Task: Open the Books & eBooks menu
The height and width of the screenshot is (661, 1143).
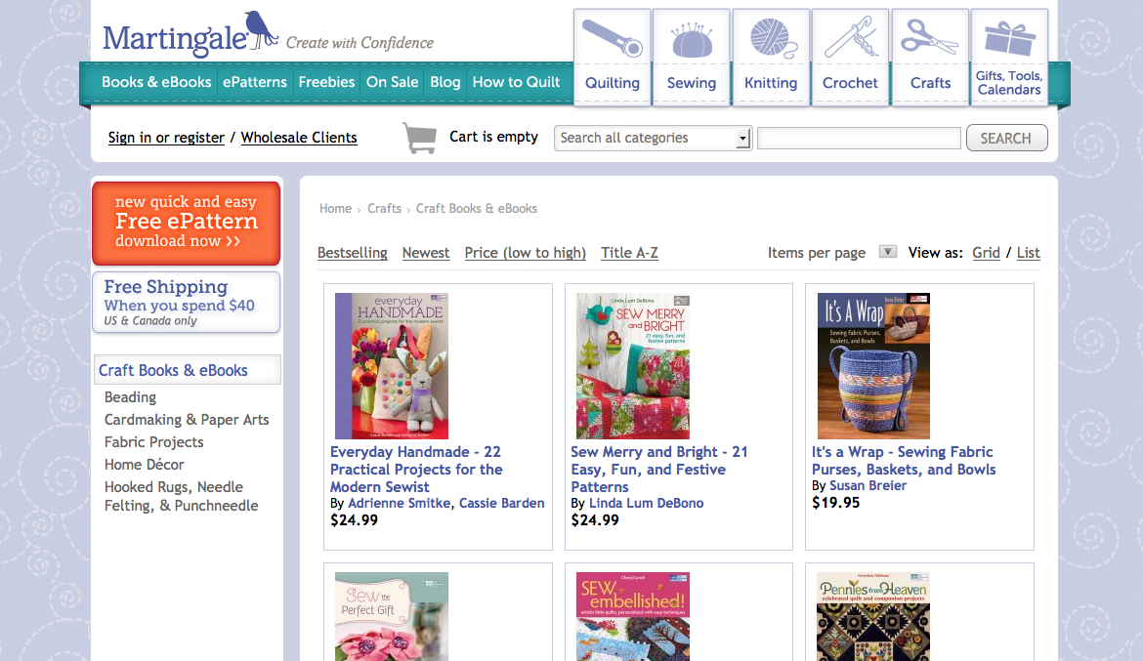Action: [156, 82]
